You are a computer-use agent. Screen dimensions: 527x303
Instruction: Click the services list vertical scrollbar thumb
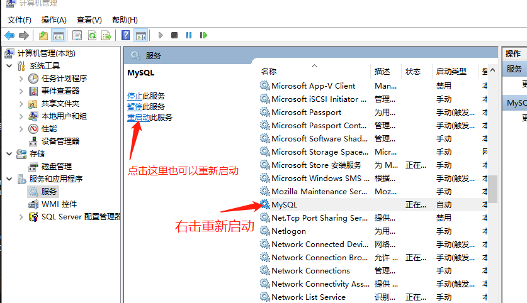click(x=493, y=189)
